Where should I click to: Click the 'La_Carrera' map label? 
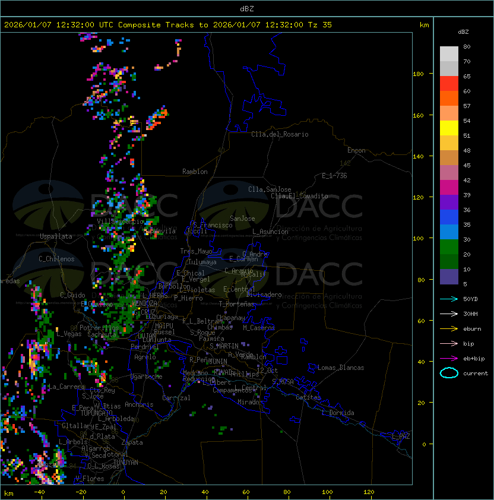(x=67, y=387)
